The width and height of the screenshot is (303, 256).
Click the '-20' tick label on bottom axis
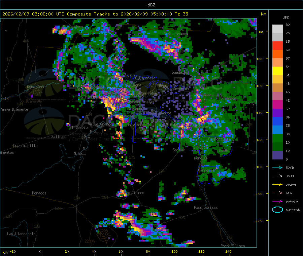(12, 251)
